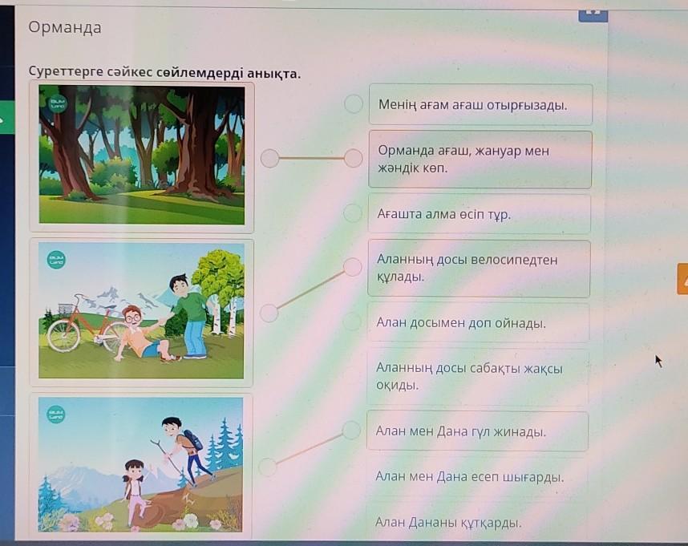Select answer 'Аланның досы велосипедтен құлады.'
The image size is (688, 546).
click(x=479, y=269)
